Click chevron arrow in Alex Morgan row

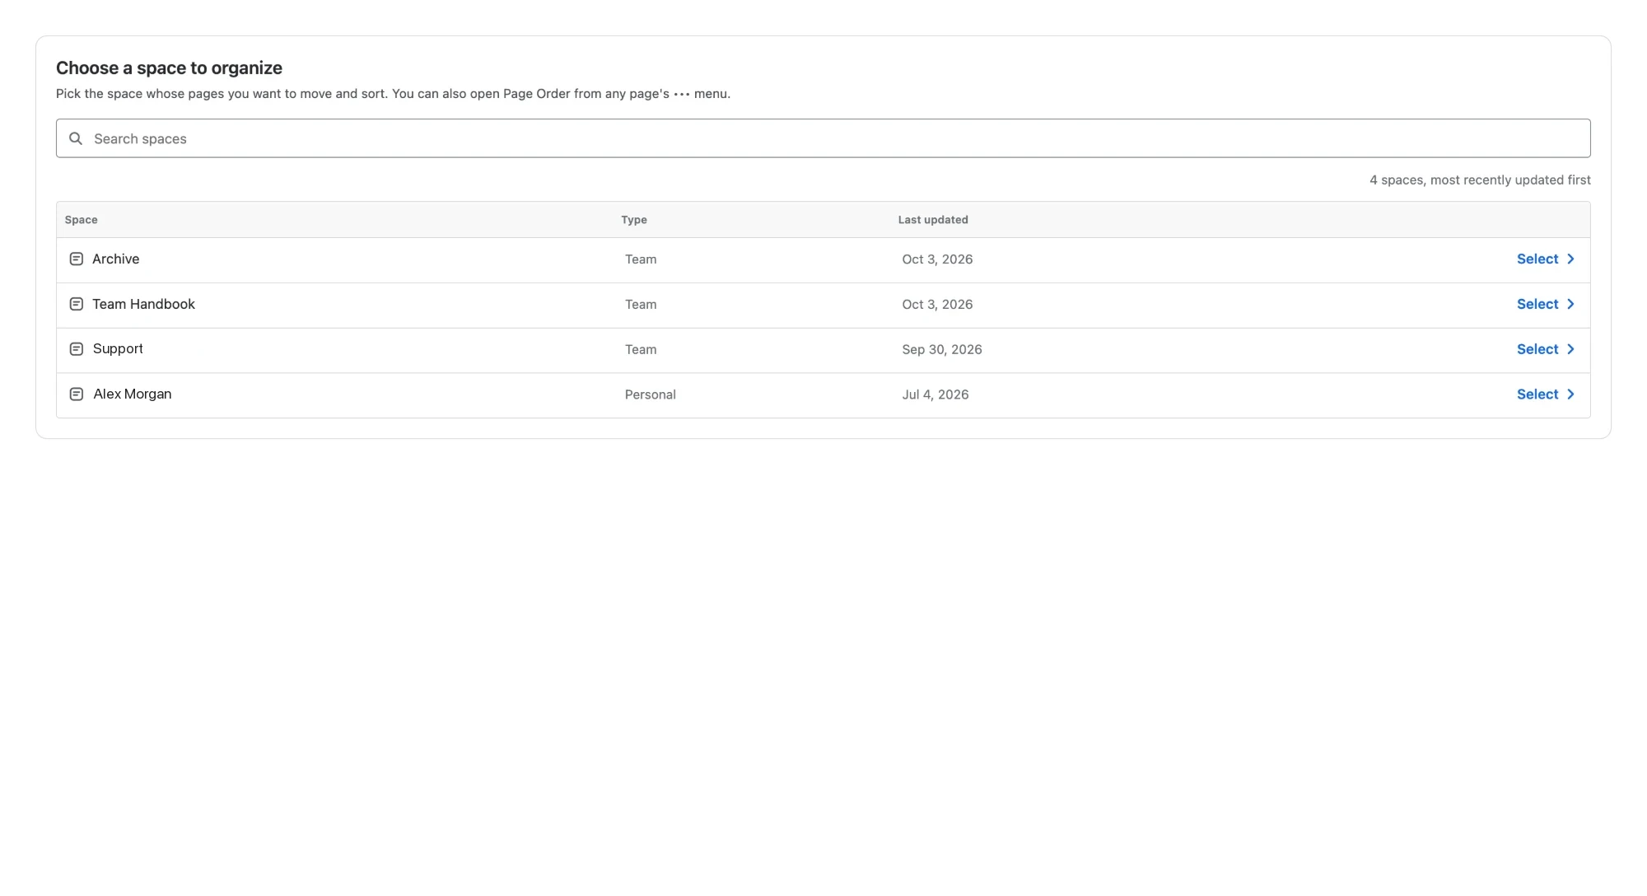coord(1570,394)
